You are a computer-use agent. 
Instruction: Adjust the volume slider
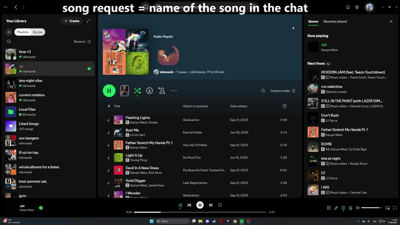click(x=372, y=208)
